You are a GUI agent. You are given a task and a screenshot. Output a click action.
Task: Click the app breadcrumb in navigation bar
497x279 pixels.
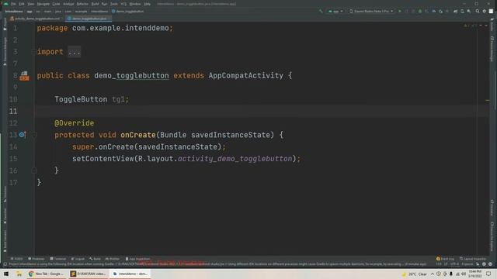click(x=30, y=12)
